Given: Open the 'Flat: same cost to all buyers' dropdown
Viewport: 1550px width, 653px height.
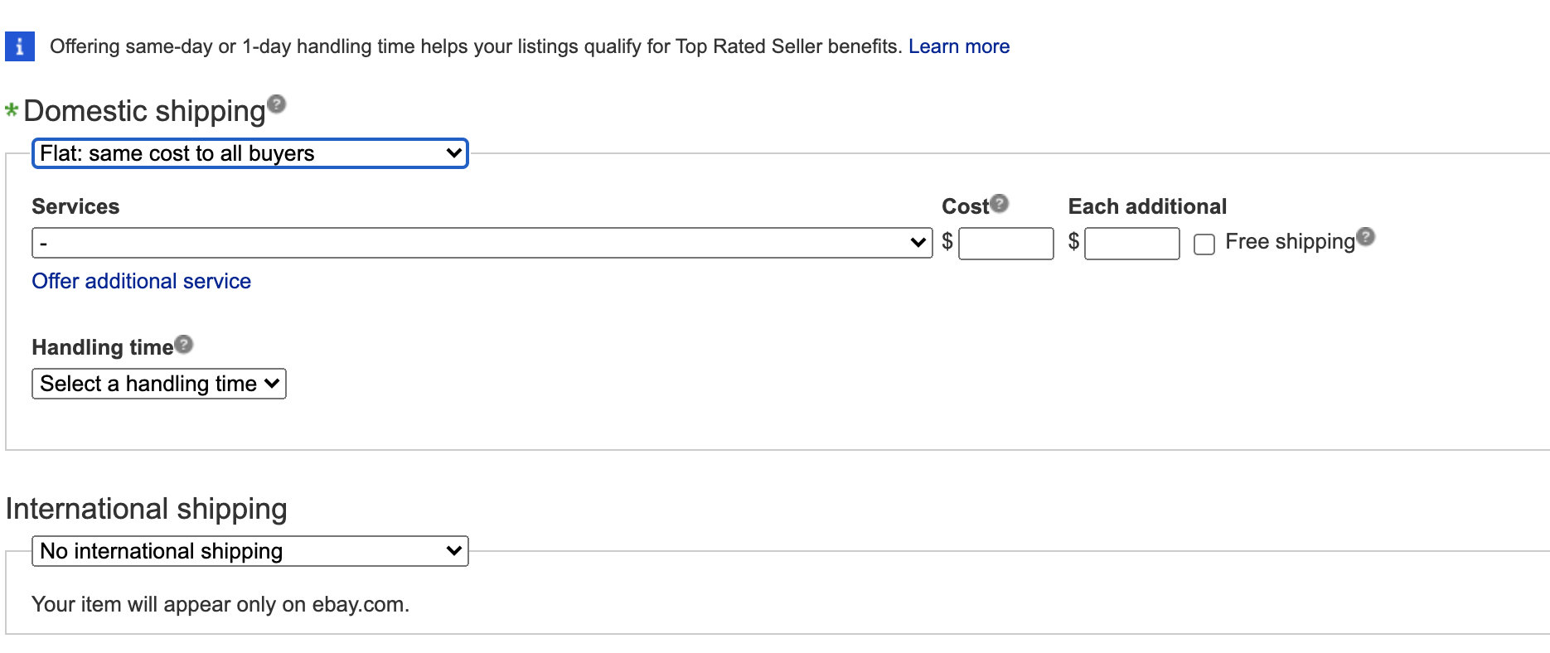Looking at the screenshot, I should pos(249,153).
